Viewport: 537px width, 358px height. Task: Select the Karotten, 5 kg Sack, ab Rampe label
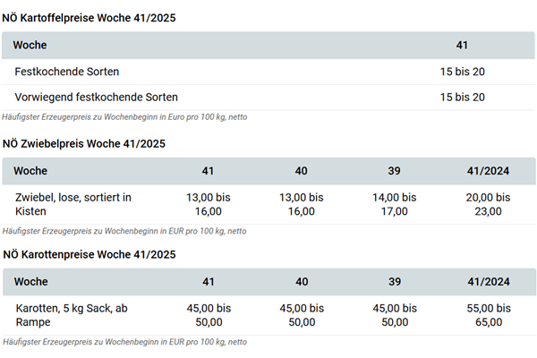(x=72, y=314)
